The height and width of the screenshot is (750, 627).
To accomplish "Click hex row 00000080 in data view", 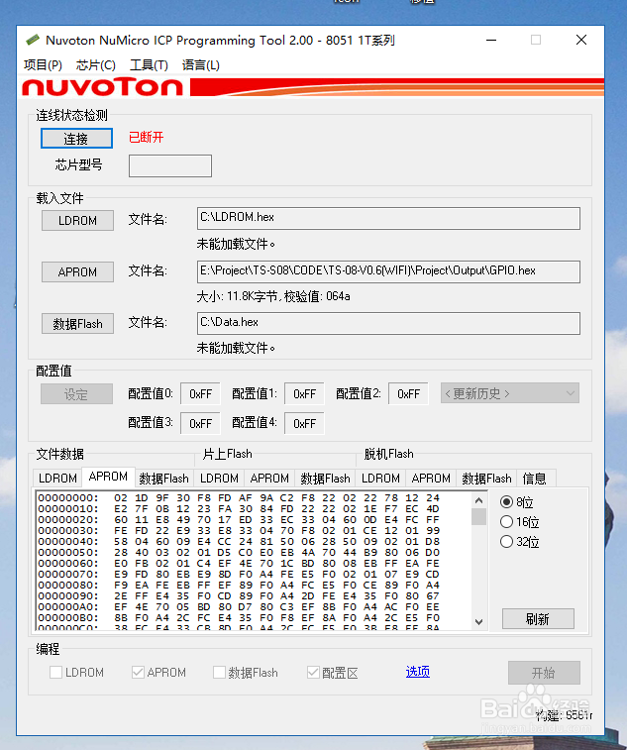I will click(238, 585).
